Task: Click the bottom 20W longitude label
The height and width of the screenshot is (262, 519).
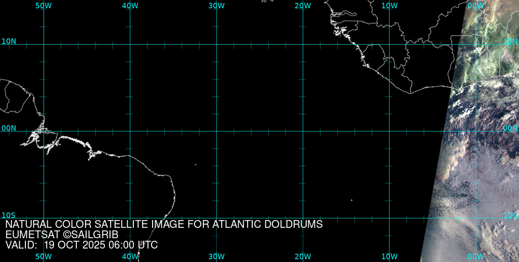Action: click(303, 256)
